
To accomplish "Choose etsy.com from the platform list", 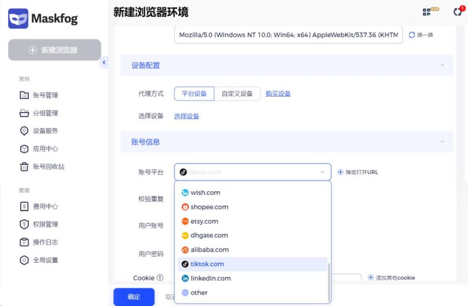I will coord(253,221).
